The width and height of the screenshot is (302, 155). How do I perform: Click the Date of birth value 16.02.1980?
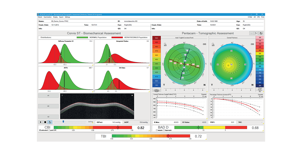214,21
